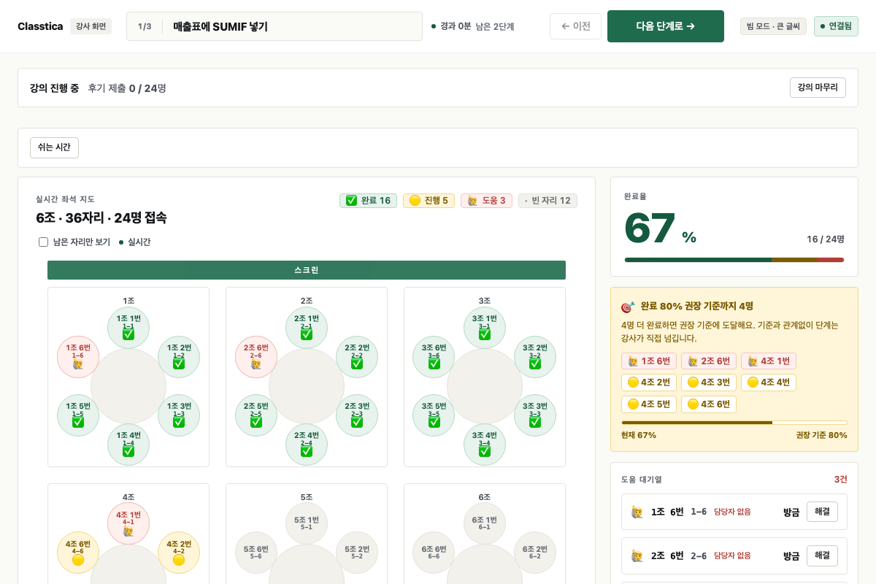Click the green 스크린 bar
876x584 pixels.
coord(307,270)
